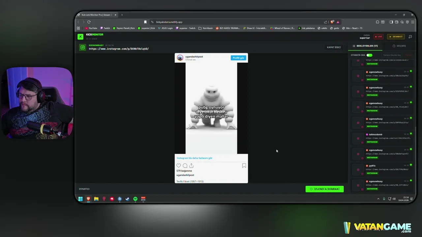Click the İZLENDİ & SONRAKİ button
Image resolution: width=422 pixels, height=237 pixels.
(324, 189)
